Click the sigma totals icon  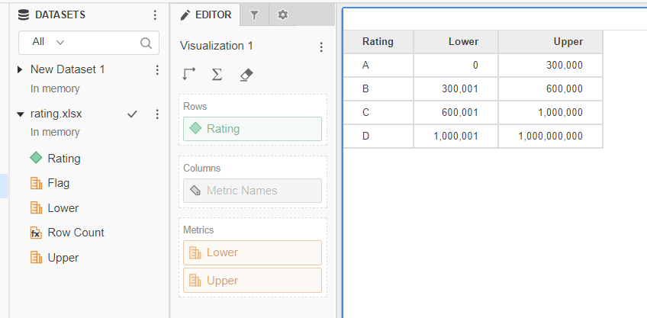217,74
